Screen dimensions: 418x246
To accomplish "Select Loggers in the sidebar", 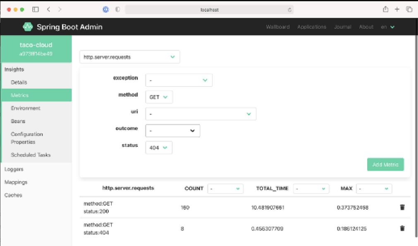I will 36,169.
